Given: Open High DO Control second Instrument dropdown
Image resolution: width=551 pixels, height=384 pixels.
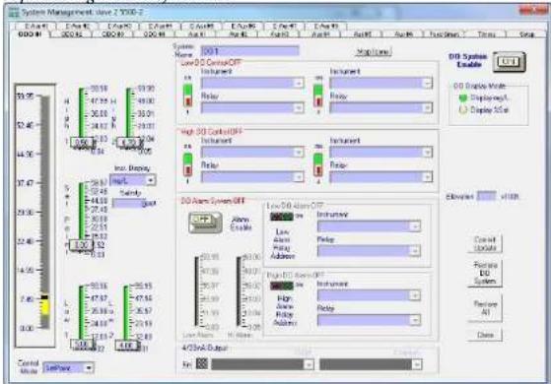Looking at the screenshot, I should [427, 153].
